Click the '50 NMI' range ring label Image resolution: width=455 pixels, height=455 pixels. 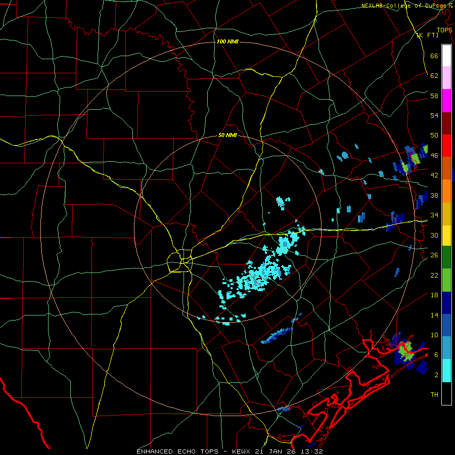coord(227,135)
